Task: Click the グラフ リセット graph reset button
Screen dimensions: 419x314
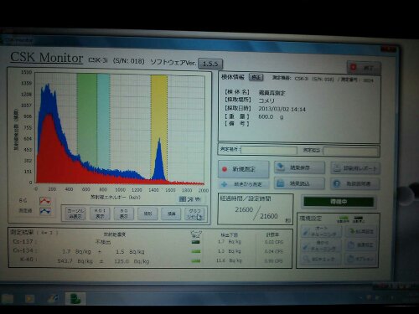Action: [x=194, y=214]
